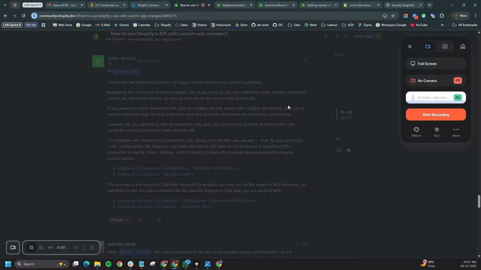The height and width of the screenshot is (270, 481).
Task: Open the tab search dropdown arrow
Action: click(5, 5)
